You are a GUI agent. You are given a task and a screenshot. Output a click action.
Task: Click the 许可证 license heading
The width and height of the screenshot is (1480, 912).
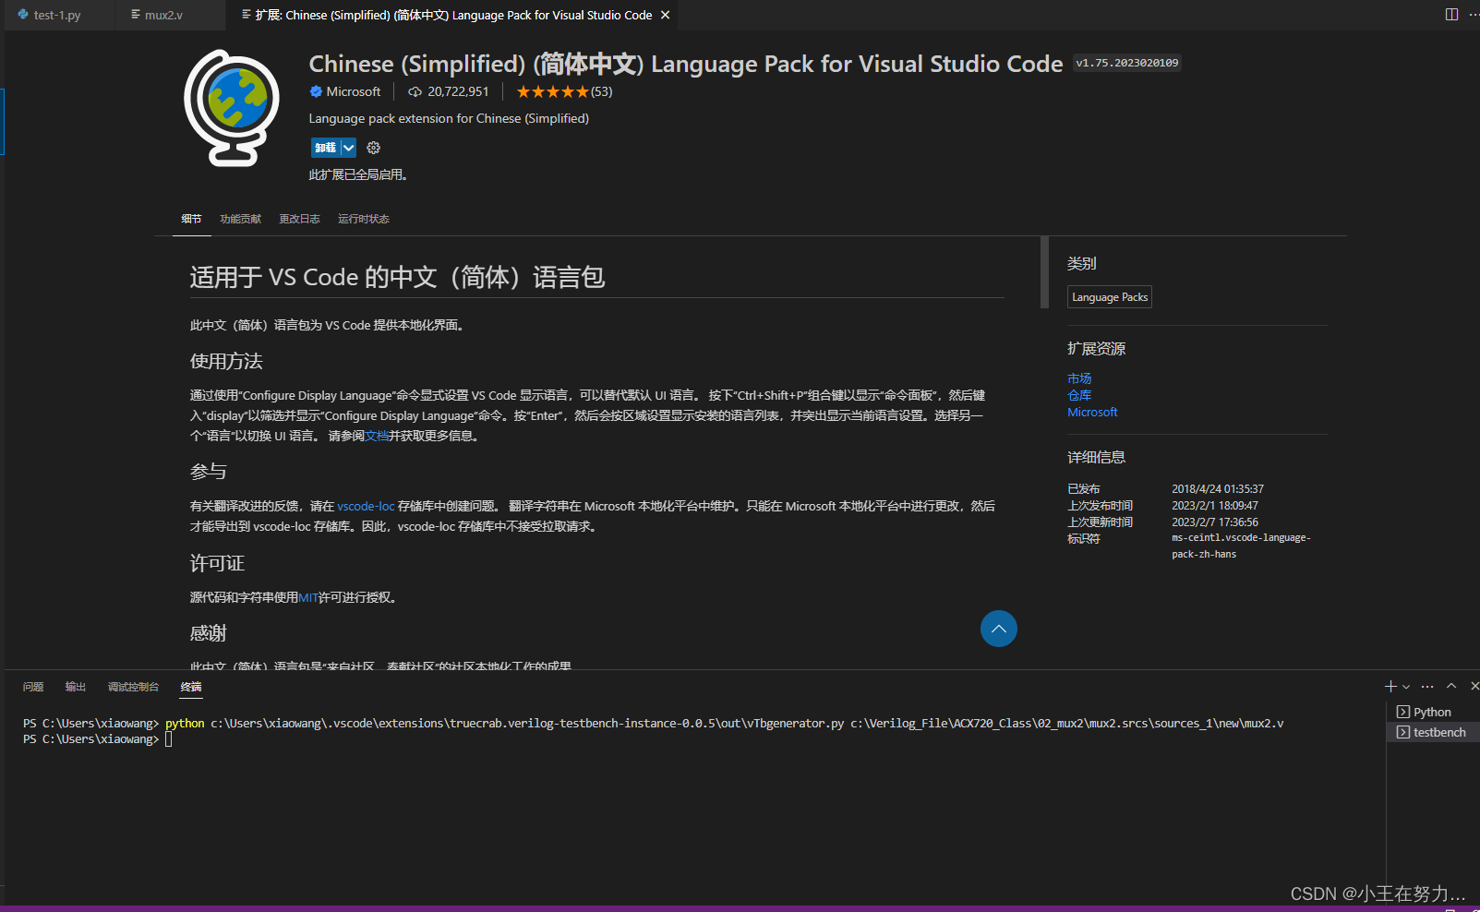217,563
